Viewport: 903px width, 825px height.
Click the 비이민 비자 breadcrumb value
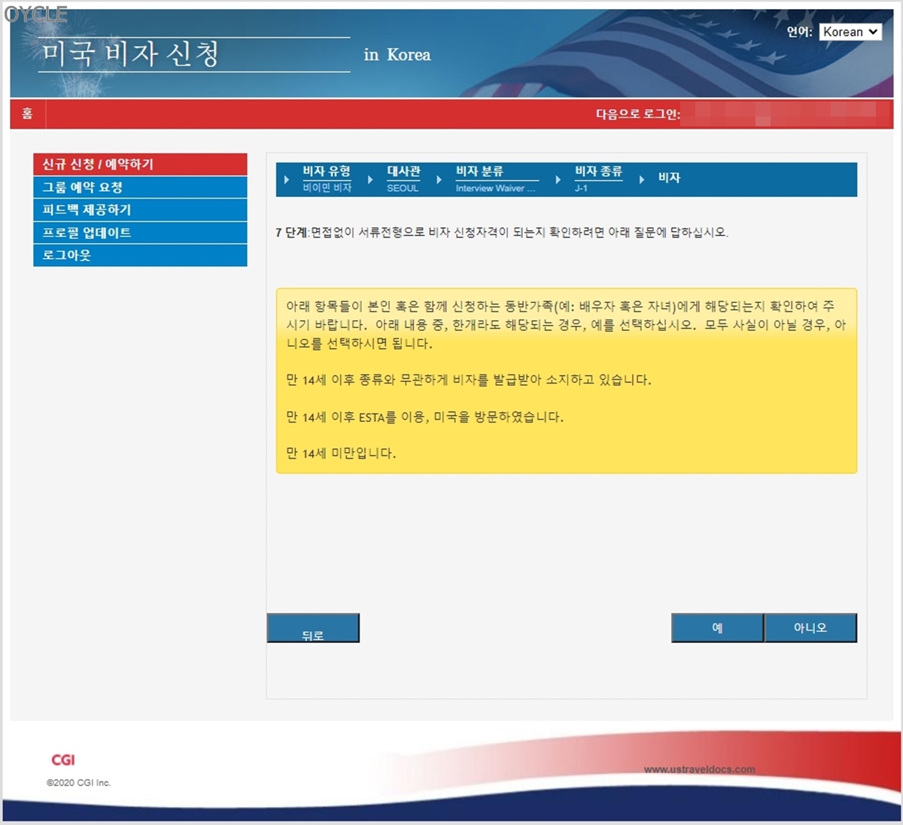coord(327,187)
